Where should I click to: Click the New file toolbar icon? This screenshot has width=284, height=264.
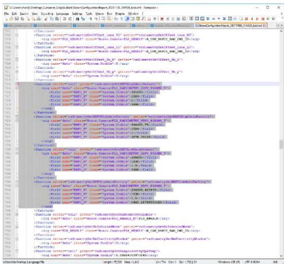coord(7,19)
